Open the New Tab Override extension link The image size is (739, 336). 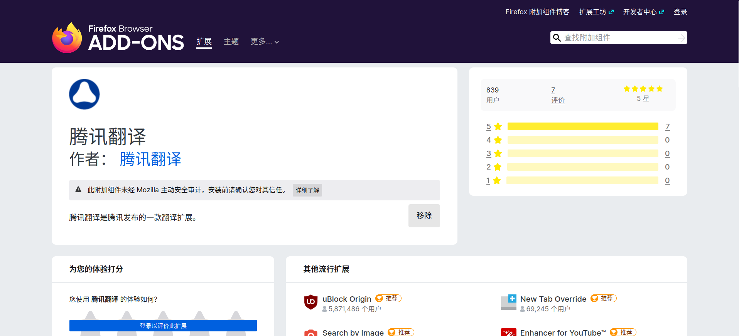point(553,299)
